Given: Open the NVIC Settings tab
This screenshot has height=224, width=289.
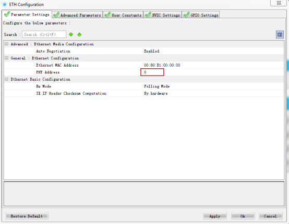Looking at the screenshot, I should pyautogui.click(x=163, y=15).
